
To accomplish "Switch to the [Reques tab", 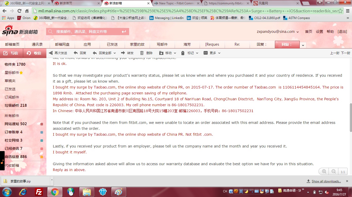I will (x=212, y=44).
